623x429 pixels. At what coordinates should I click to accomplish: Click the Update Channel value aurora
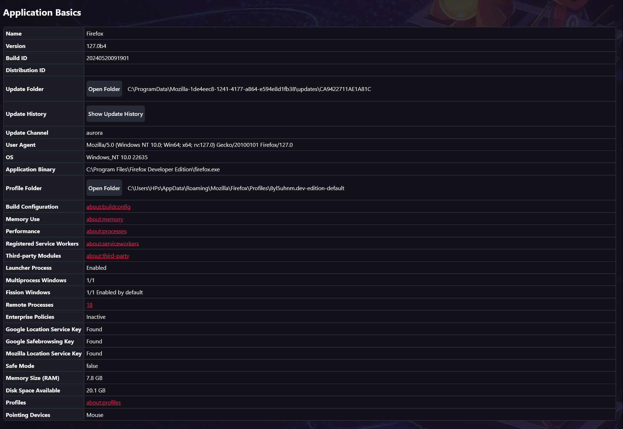(94, 133)
